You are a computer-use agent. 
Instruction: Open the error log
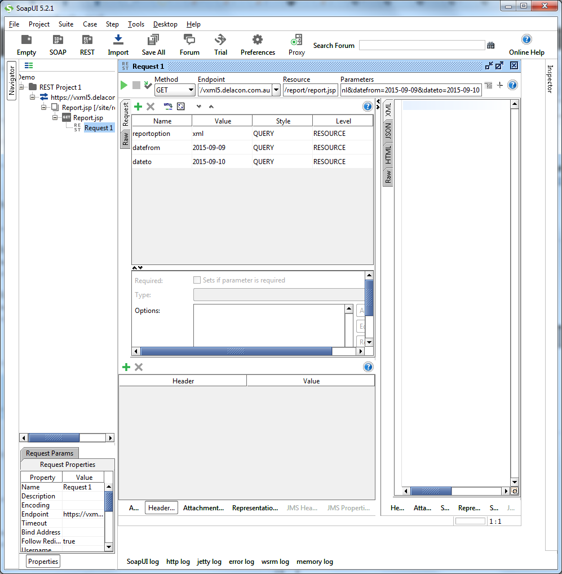click(241, 562)
